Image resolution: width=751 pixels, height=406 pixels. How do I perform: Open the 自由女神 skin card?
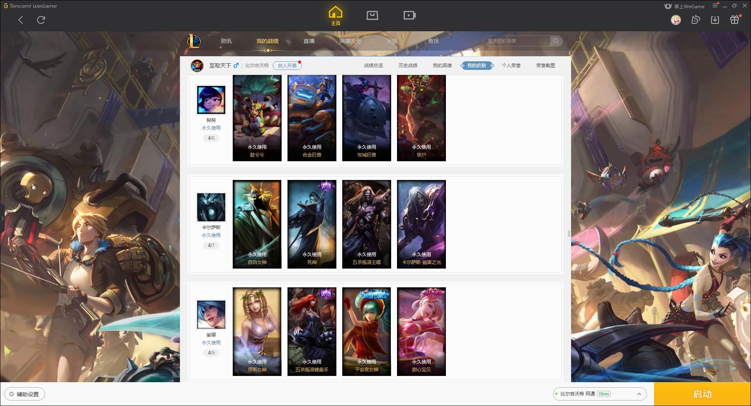[257, 224]
